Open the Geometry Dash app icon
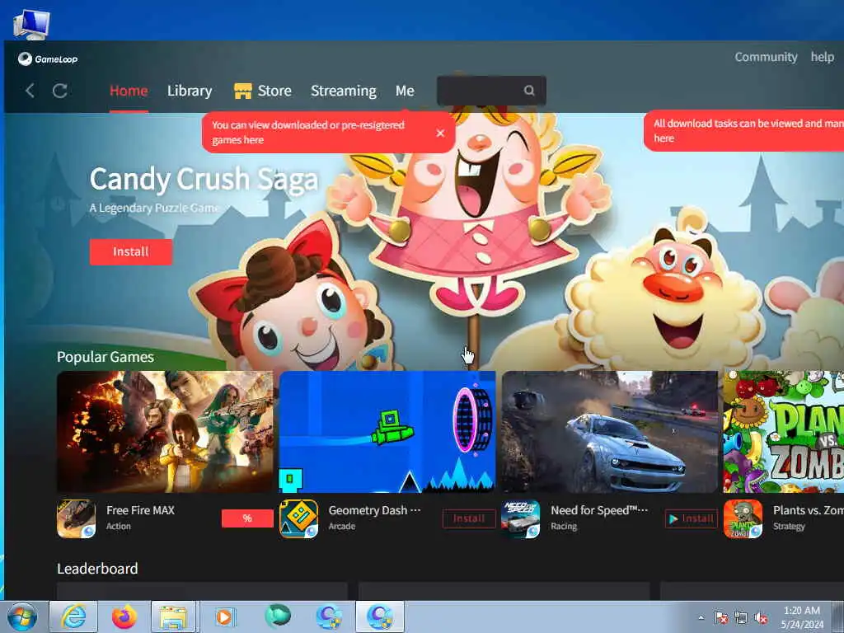The height and width of the screenshot is (633, 844). coord(298,519)
